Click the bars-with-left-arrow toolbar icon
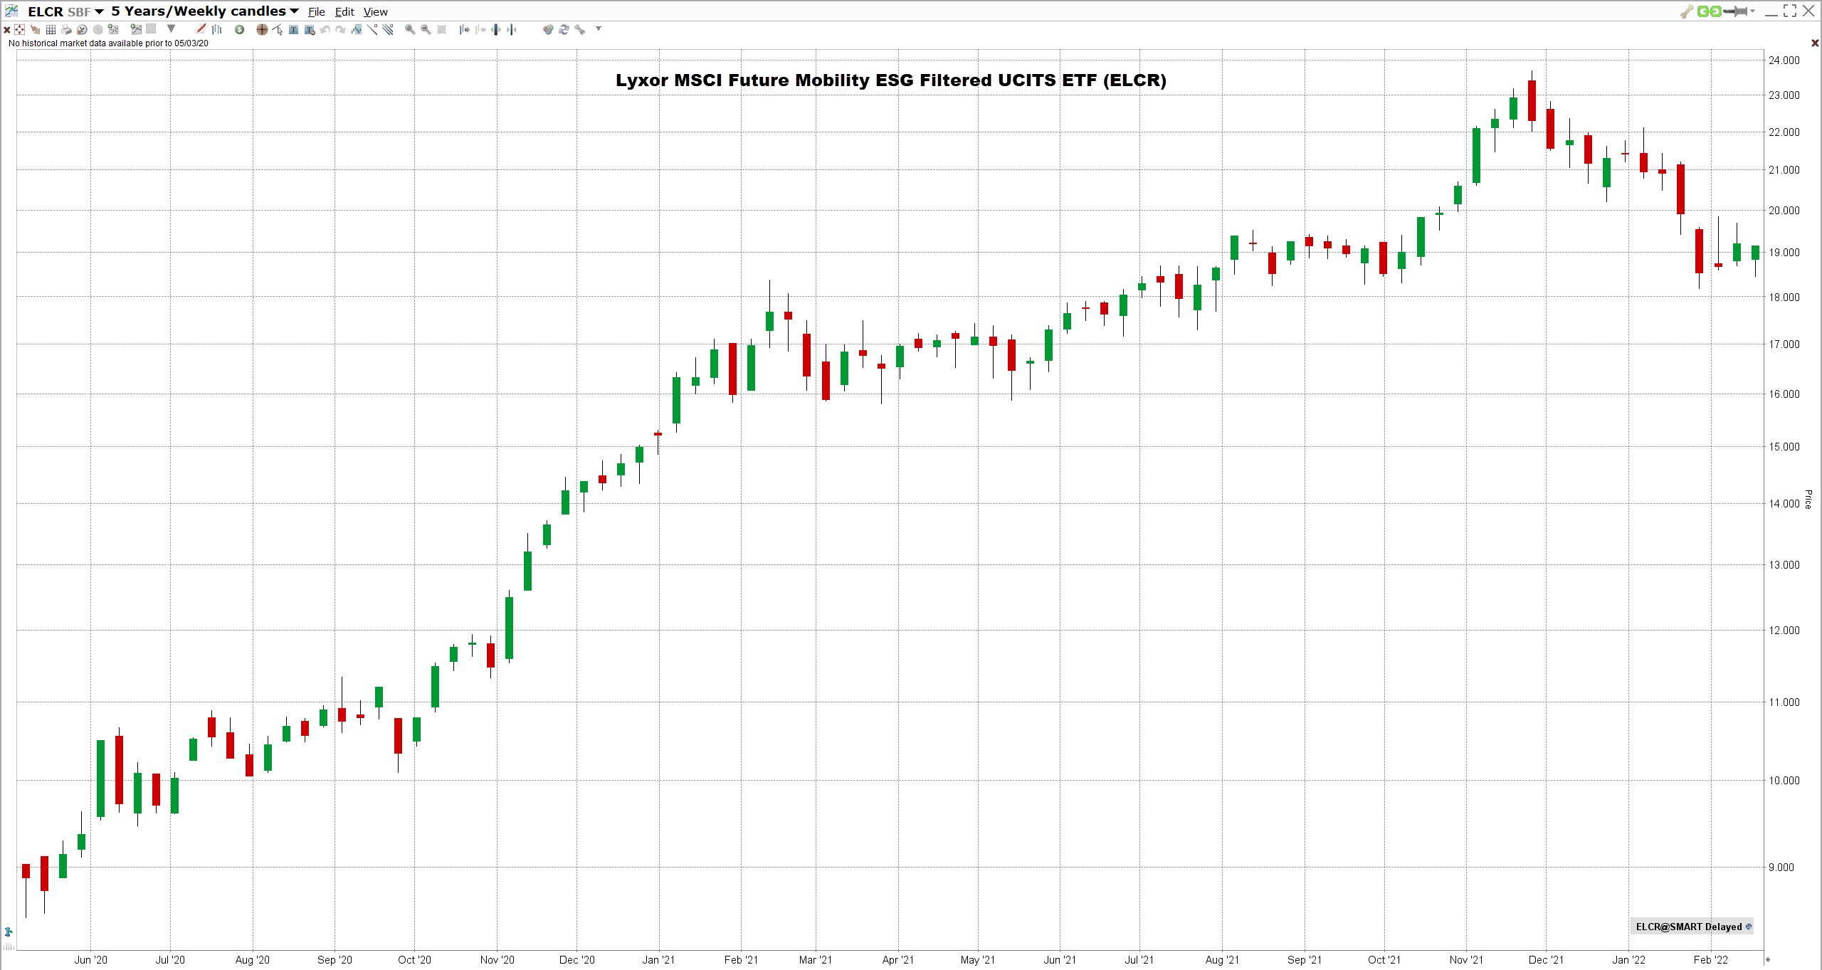The width and height of the screenshot is (1822, 970). 480,30
